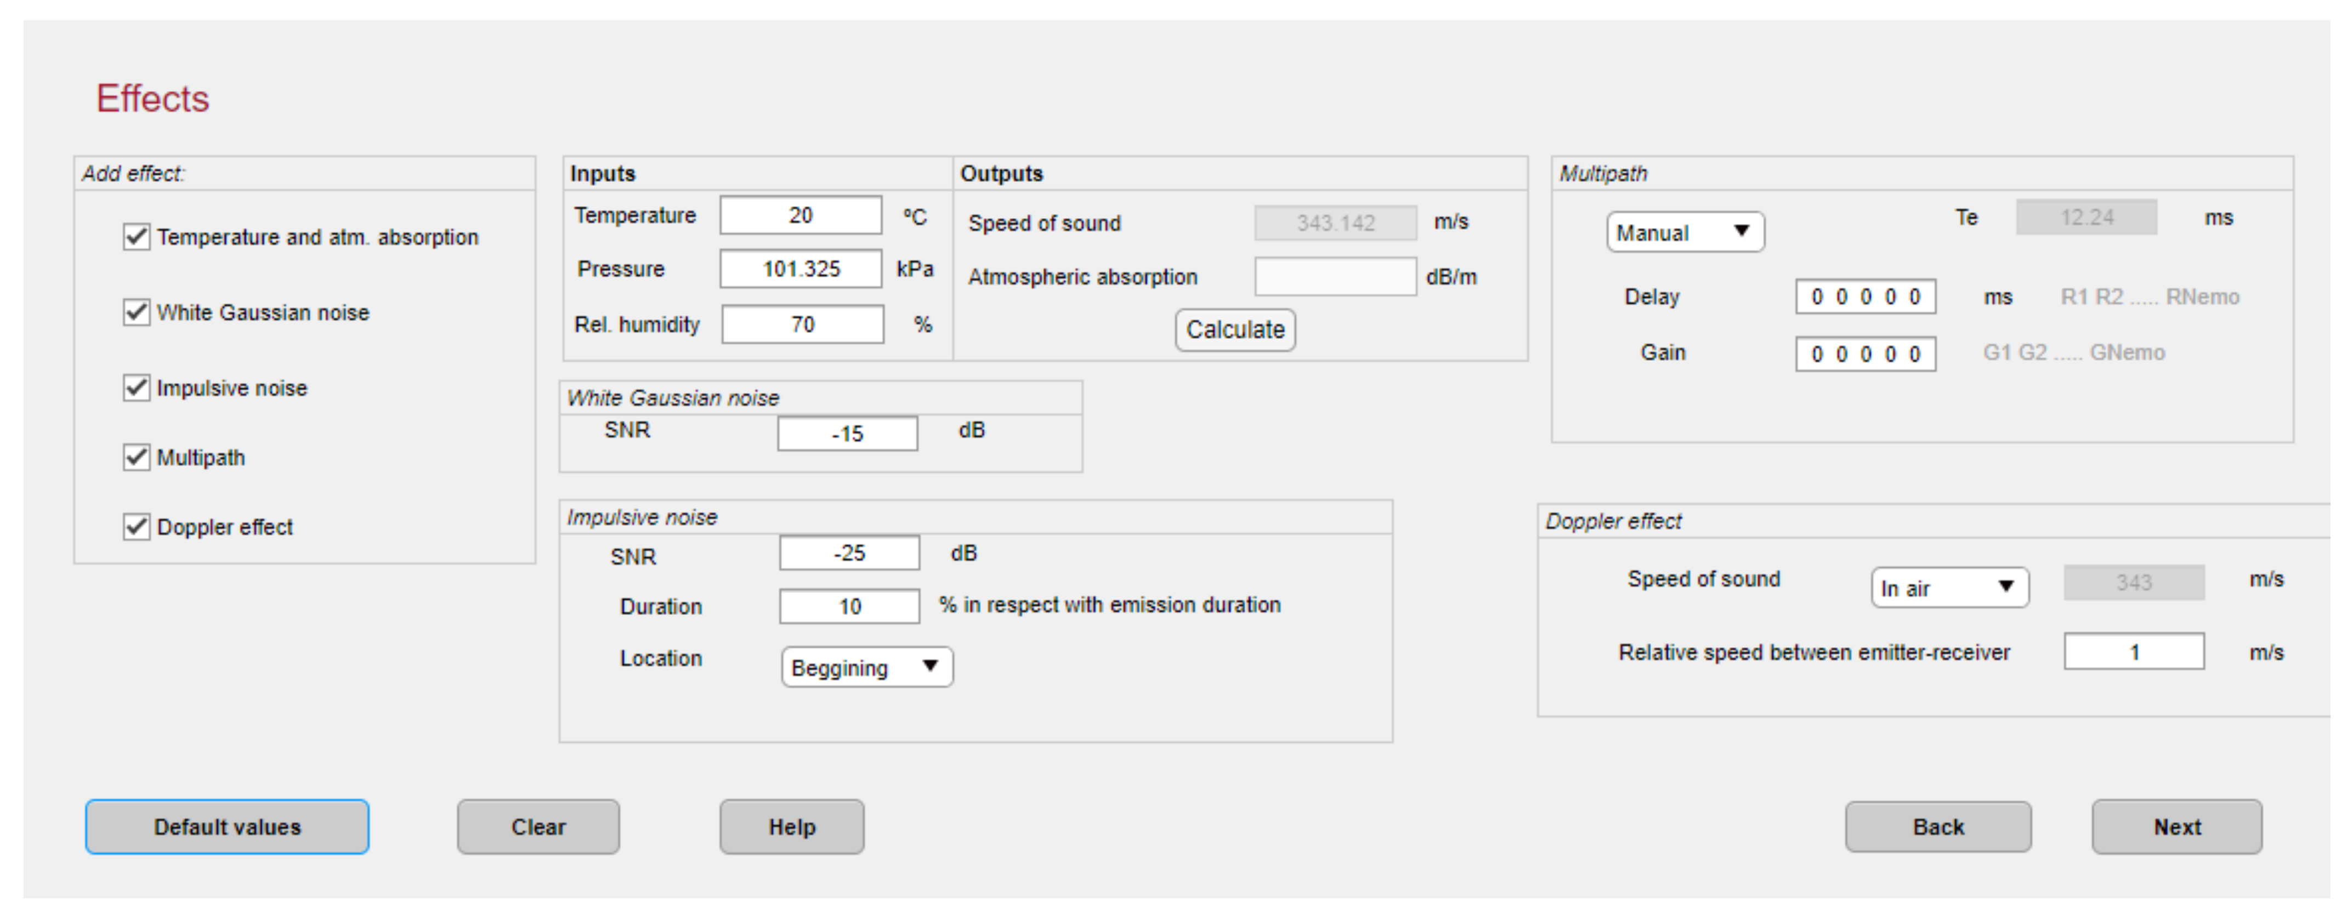Screen dimensions: 2347x923
Task: Disable the Impulsive noise effect checkbox
Action: pyautogui.click(x=137, y=388)
